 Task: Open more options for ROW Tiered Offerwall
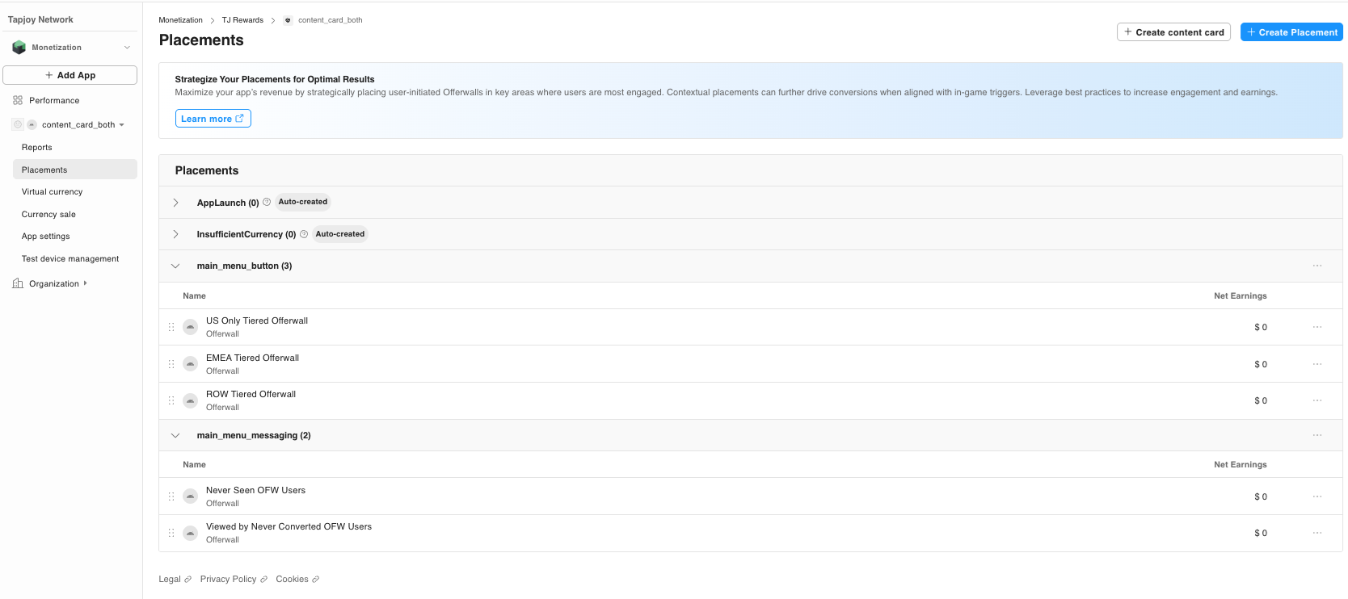tap(1316, 400)
